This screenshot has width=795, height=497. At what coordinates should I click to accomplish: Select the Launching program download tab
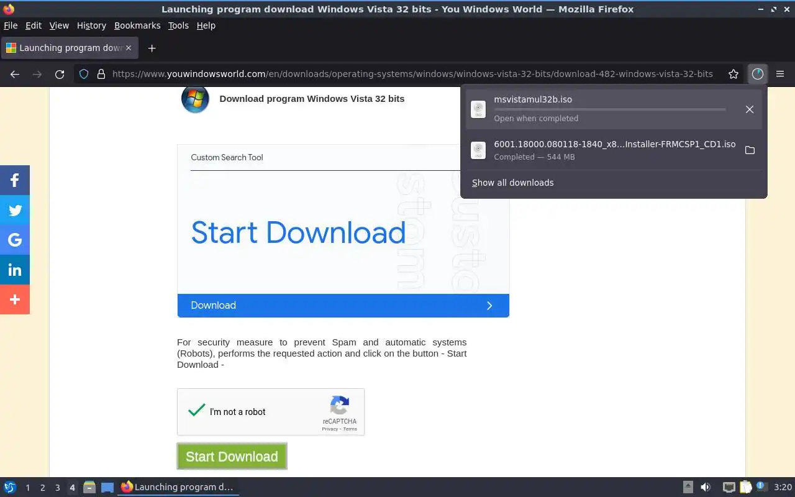click(69, 48)
